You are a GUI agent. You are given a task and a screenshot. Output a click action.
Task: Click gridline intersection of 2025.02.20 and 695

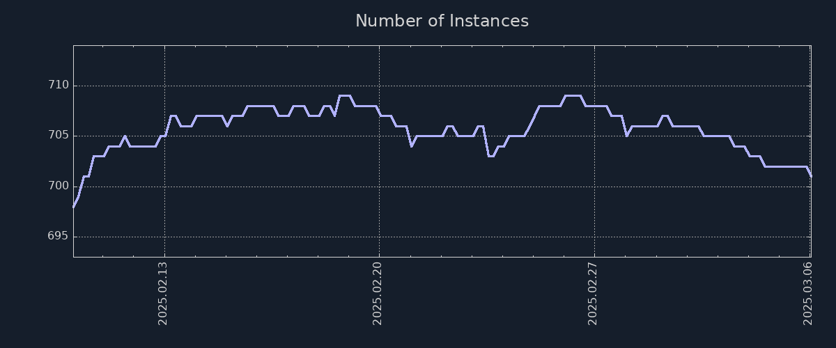click(x=379, y=237)
